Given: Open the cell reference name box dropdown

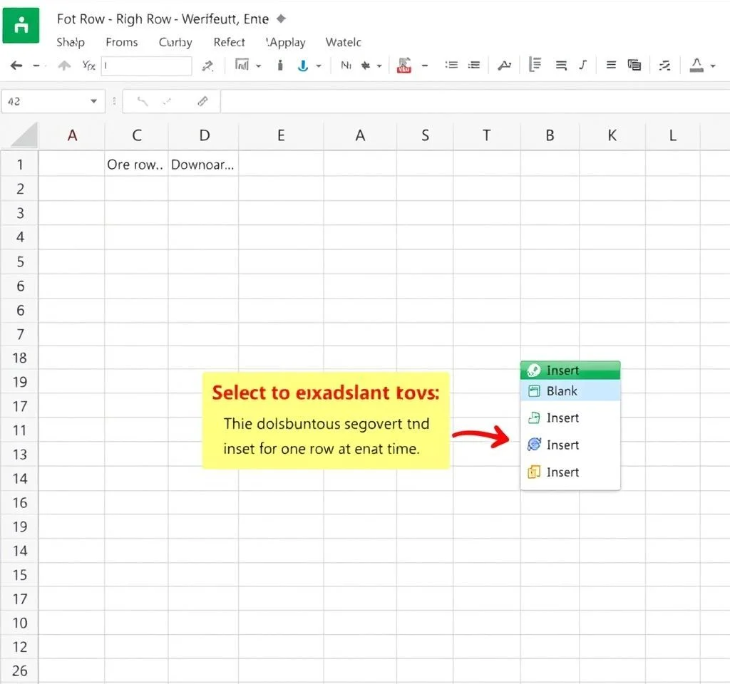Looking at the screenshot, I should [93, 102].
